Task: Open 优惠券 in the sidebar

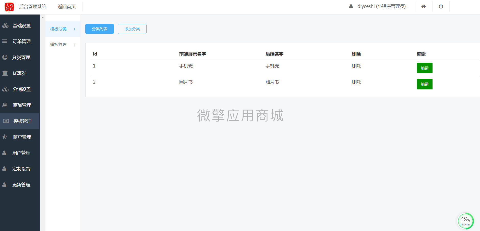Action: 20,73
